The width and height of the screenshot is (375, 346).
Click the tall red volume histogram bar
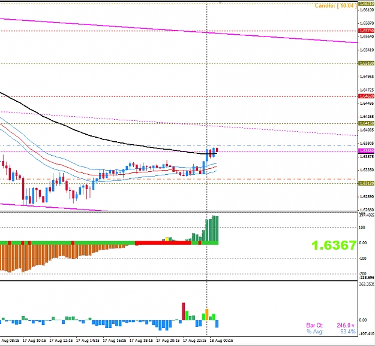(x=184, y=312)
